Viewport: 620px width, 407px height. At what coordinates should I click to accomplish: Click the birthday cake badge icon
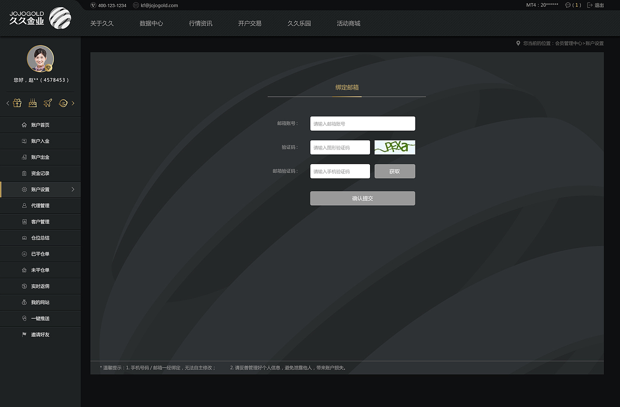click(33, 103)
